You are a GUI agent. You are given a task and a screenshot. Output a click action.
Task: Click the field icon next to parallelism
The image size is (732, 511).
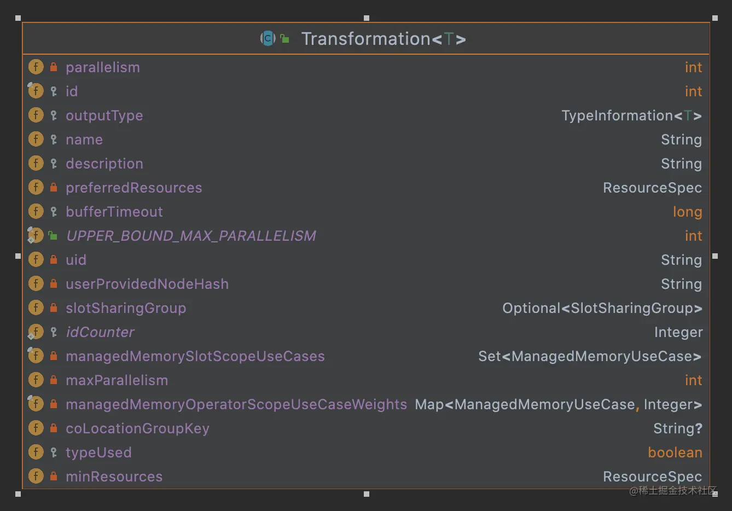tap(36, 67)
